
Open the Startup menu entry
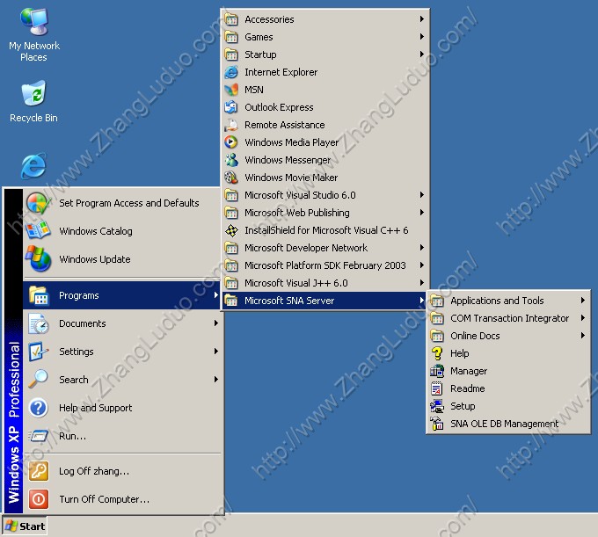[x=325, y=54]
